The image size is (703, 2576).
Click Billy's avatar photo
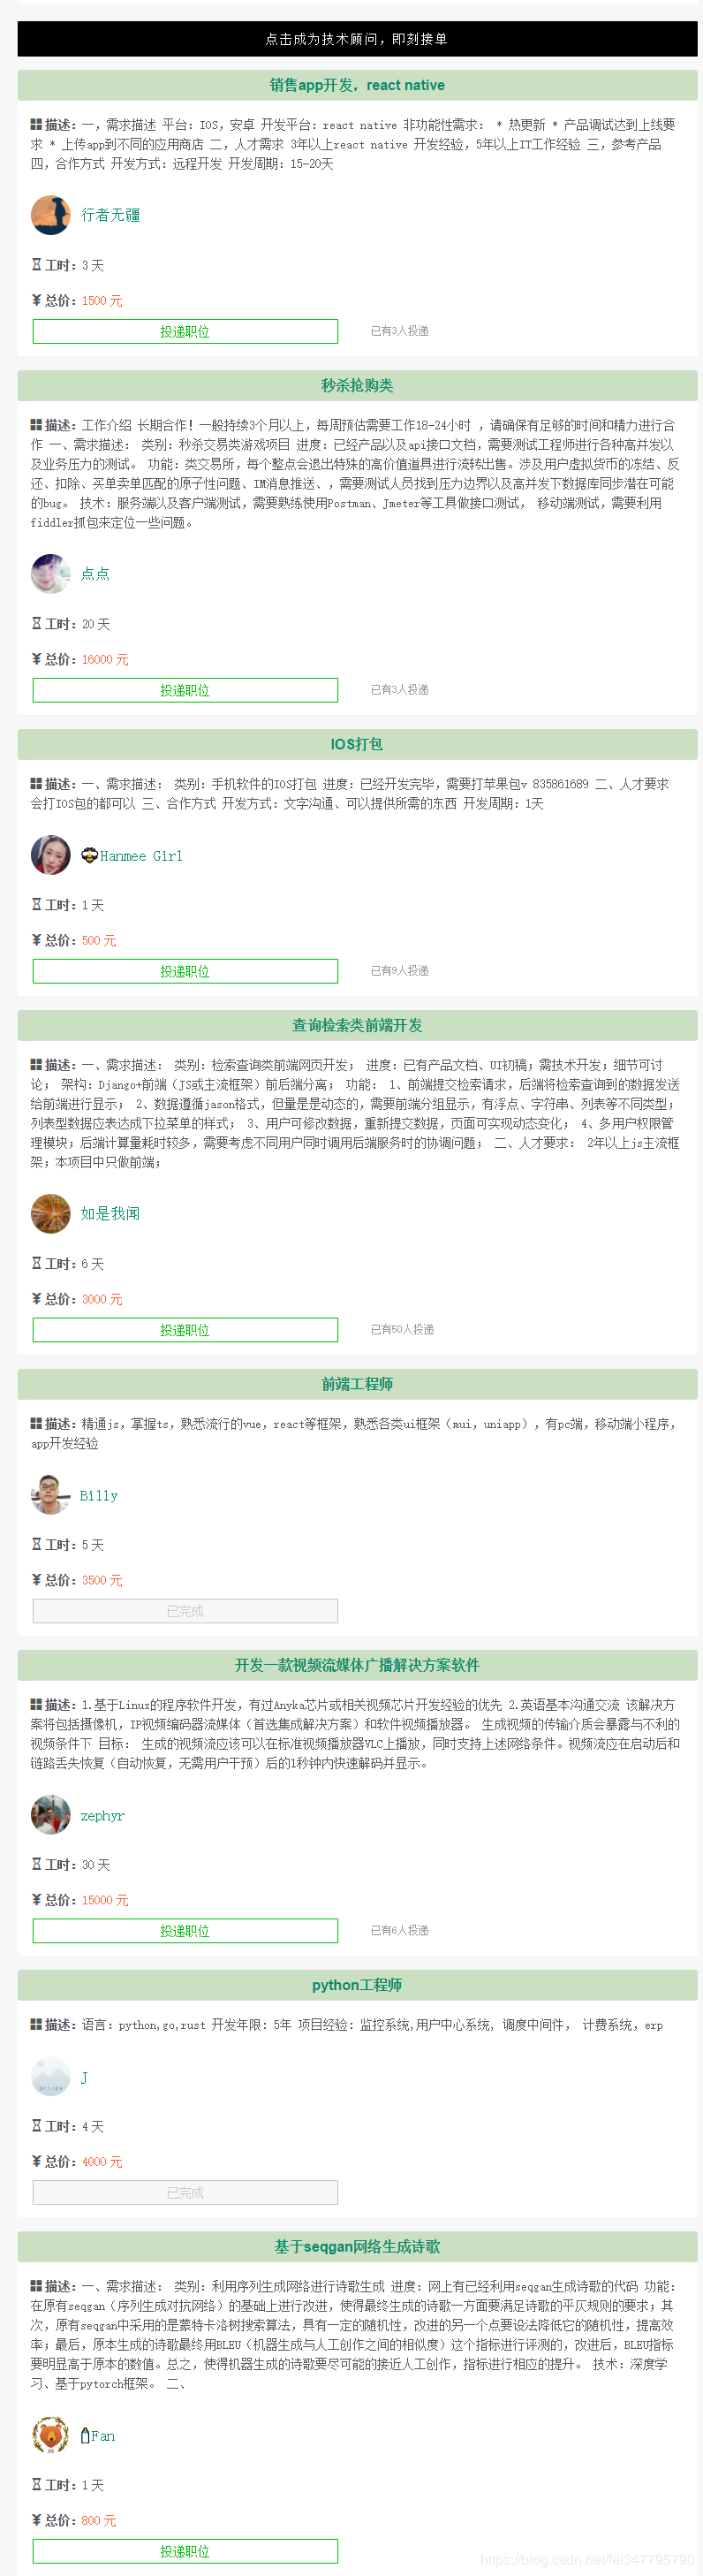51,1495
